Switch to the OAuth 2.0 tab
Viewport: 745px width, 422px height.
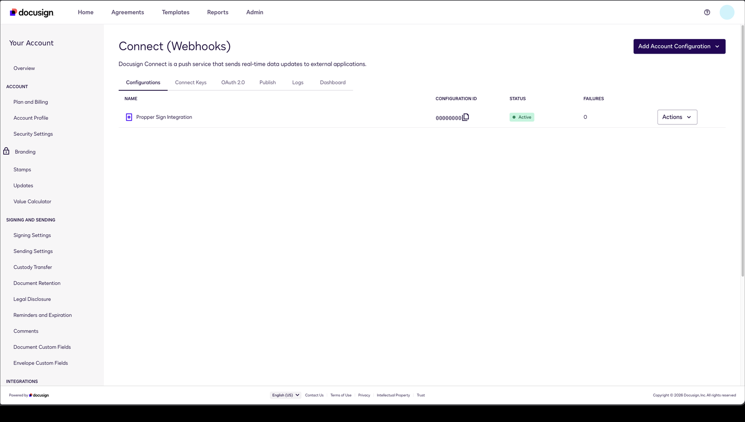[x=233, y=82]
